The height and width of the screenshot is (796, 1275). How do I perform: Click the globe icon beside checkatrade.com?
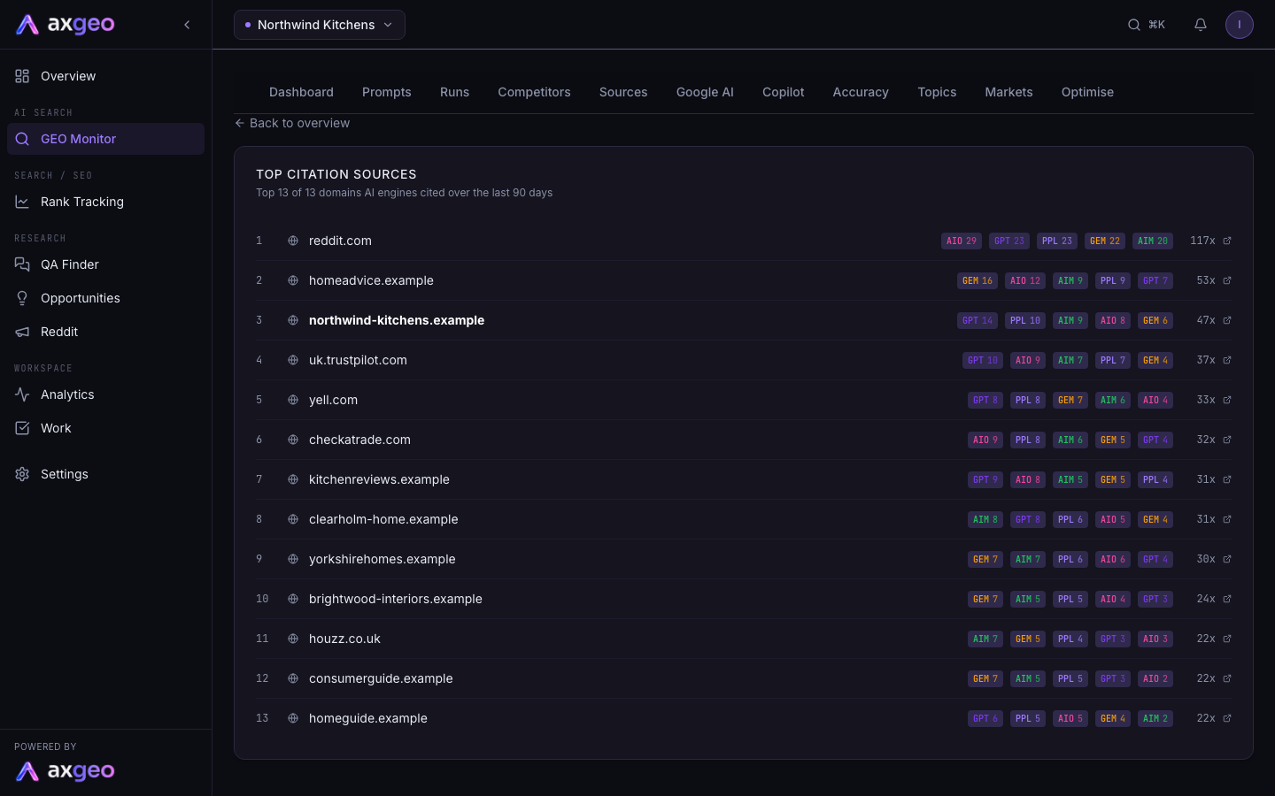[293, 440]
